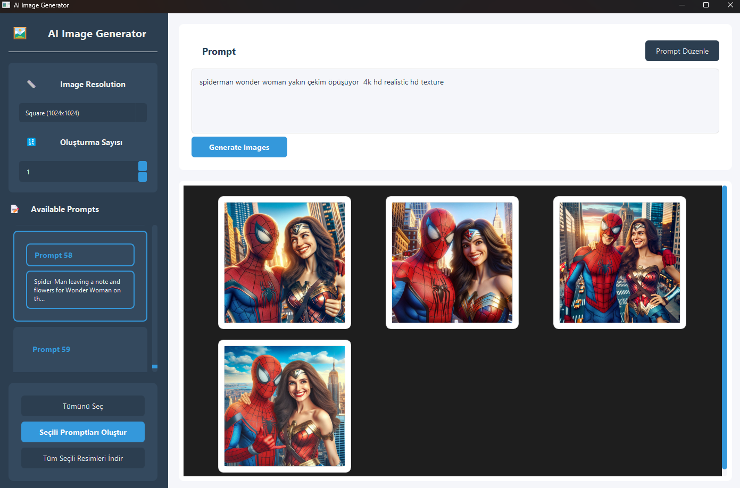The height and width of the screenshot is (488, 740).
Task: Open the Square (1024x1024) resolution dropdown
Action: [83, 113]
